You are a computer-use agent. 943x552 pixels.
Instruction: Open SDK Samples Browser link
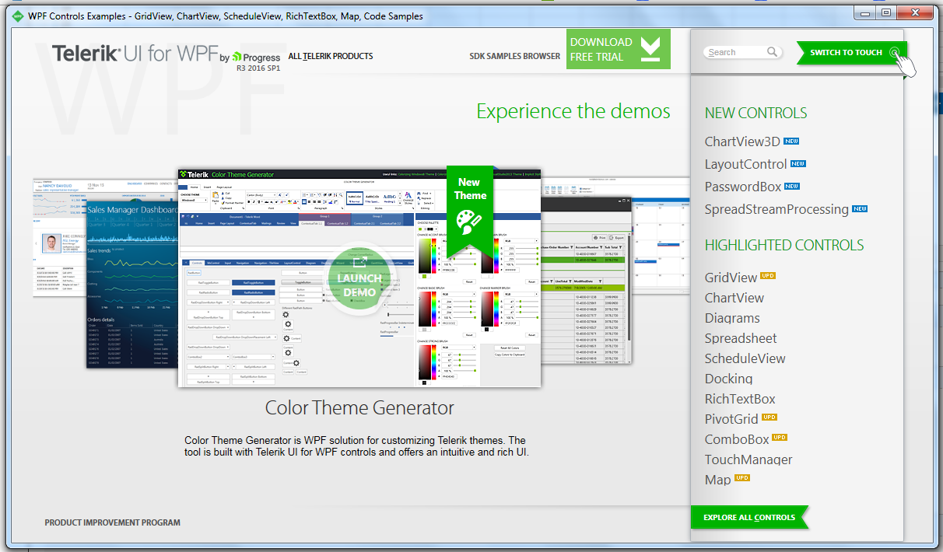[x=514, y=56]
